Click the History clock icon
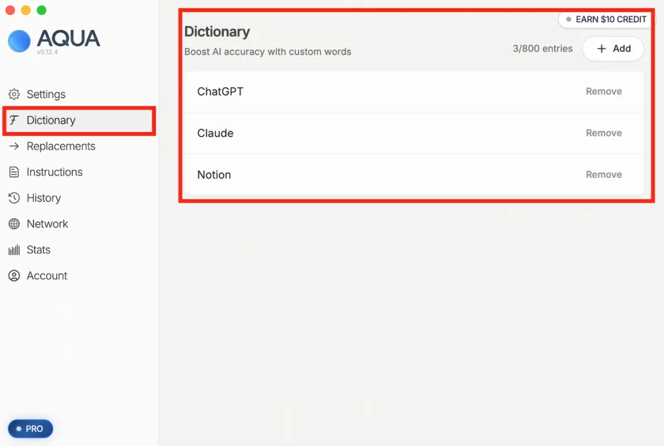This screenshot has width=664, height=446. (14, 198)
